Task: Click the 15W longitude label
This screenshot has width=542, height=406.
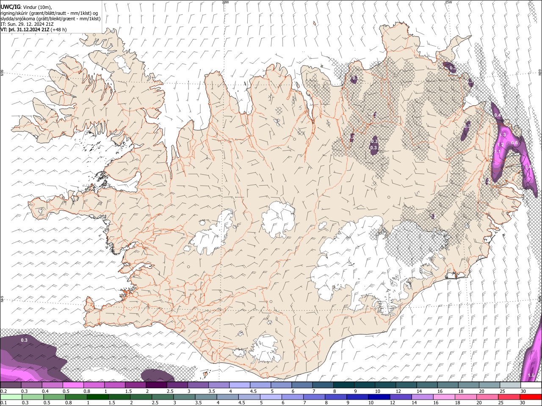Action: pyautogui.click(x=448, y=2)
